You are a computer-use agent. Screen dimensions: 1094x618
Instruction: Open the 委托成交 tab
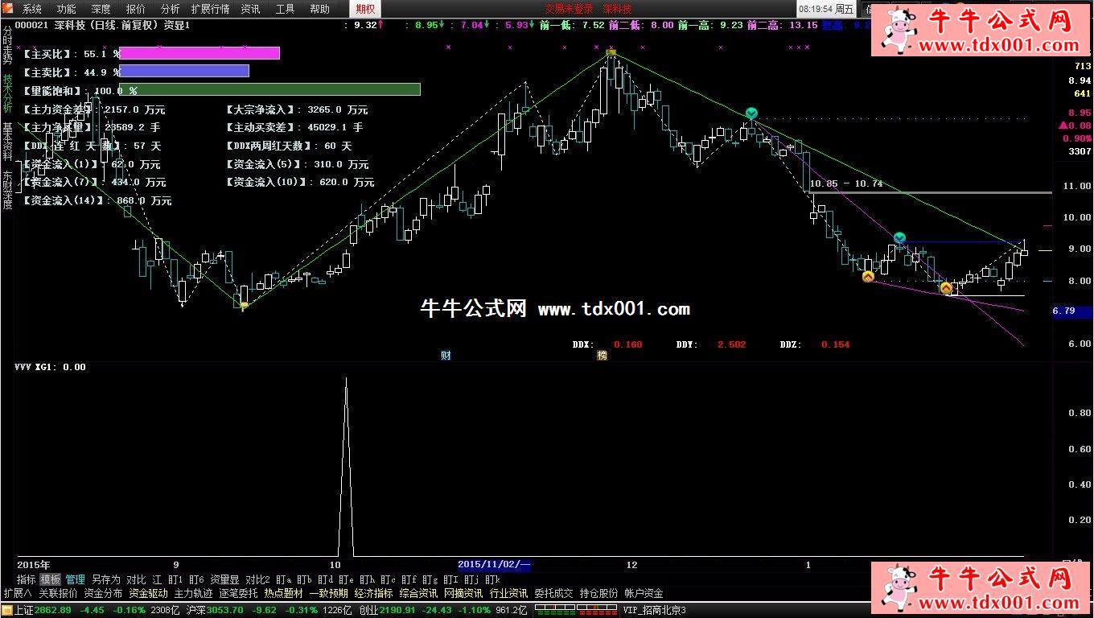pyautogui.click(x=553, y=593)
